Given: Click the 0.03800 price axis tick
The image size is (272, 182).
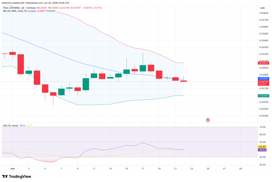Looking at the screenshot, I should (x=264, y=13).
